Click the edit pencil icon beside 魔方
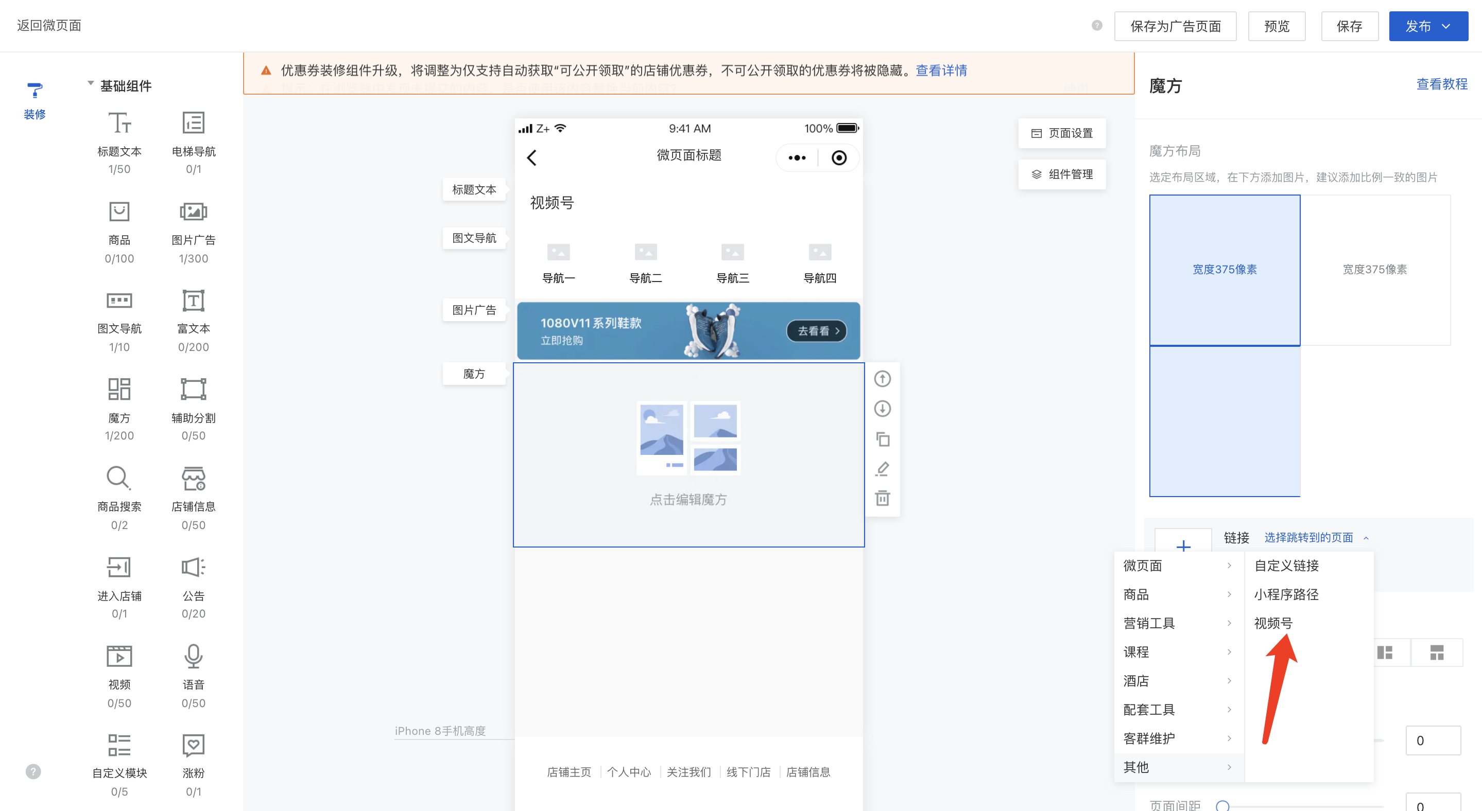 coord(882,468)
